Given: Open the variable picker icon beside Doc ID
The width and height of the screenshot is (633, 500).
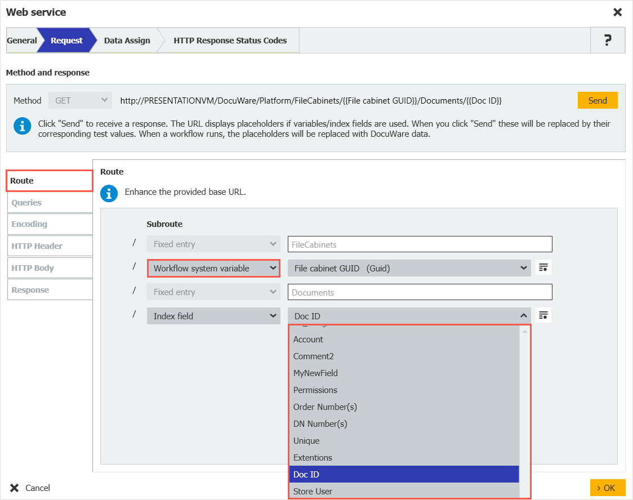Looking at the screenshot, I should pos(543,315).
